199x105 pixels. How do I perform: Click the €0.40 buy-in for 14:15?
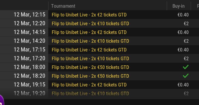(183, 32)
